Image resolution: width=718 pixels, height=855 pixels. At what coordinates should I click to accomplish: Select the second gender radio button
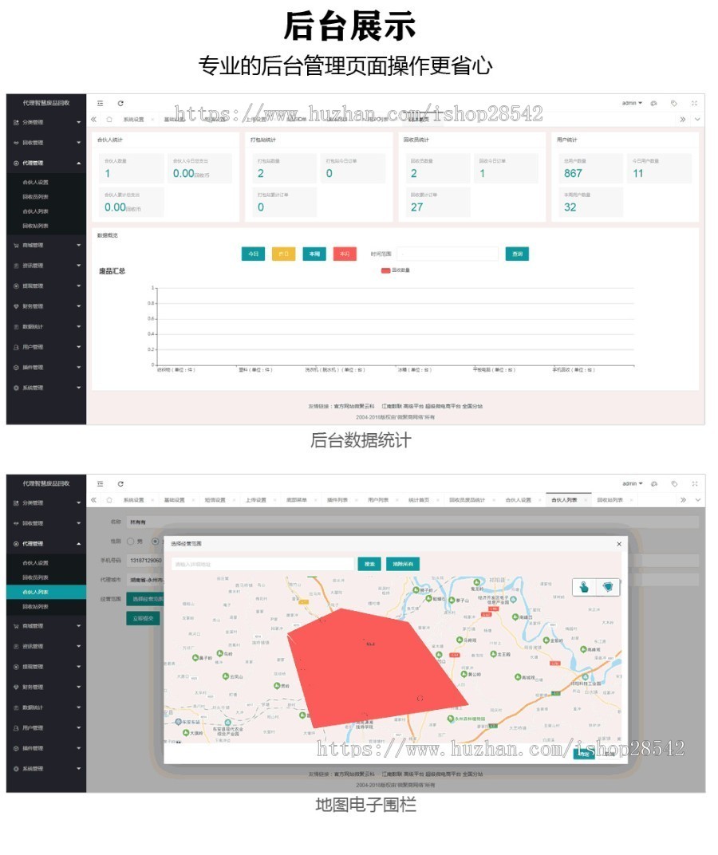click(156, 541)
